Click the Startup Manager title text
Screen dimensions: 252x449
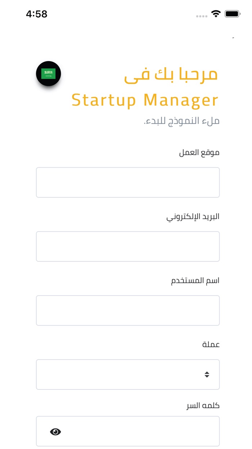coord(145,100)
